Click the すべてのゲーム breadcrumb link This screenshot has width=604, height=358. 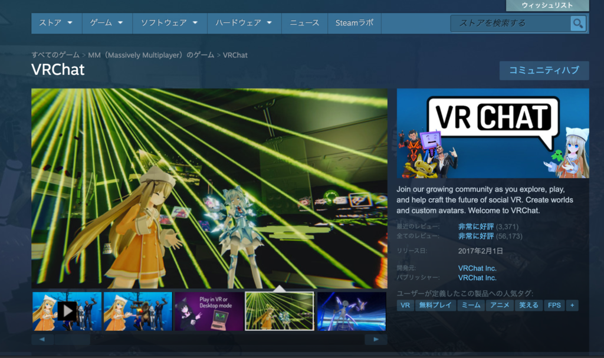point(55,55)
